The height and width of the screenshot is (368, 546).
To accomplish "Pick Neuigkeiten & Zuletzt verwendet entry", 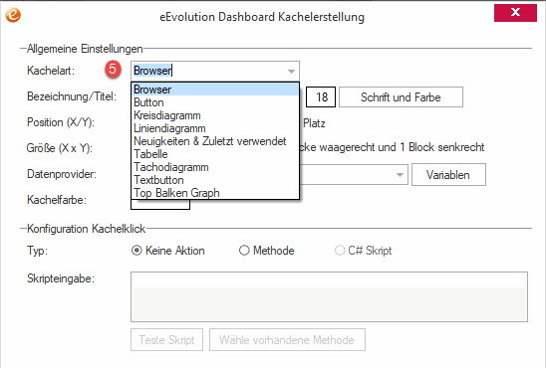I will [x=215, y=141].
